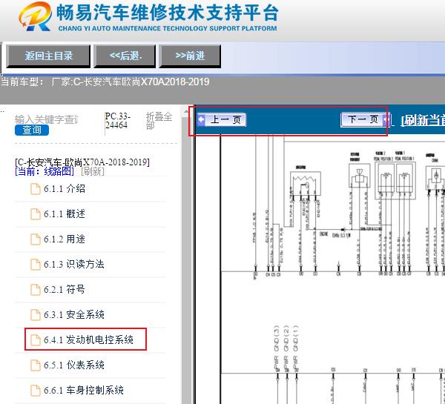Click the wiring diagram image
445x404 pixels.
click(x=332, y=270)
